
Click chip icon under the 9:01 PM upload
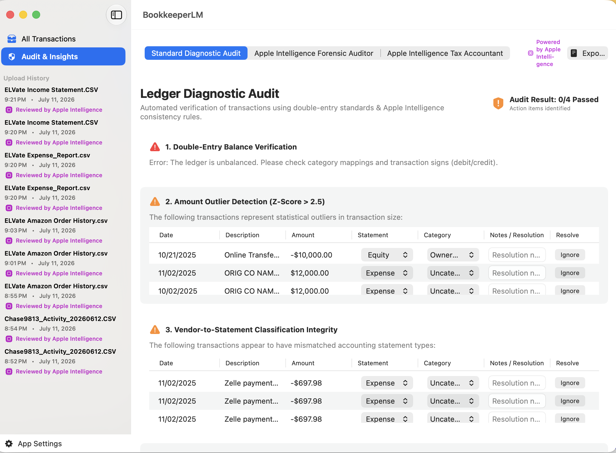click(9, 273)
